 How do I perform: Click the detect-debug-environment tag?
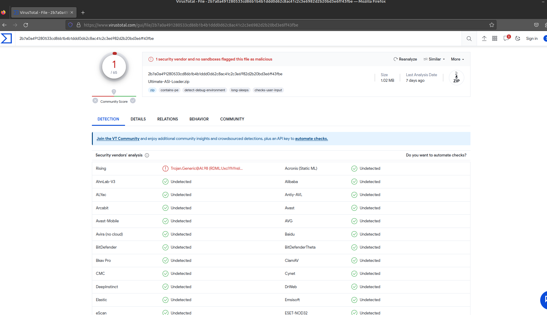click(x=205, y=90)
